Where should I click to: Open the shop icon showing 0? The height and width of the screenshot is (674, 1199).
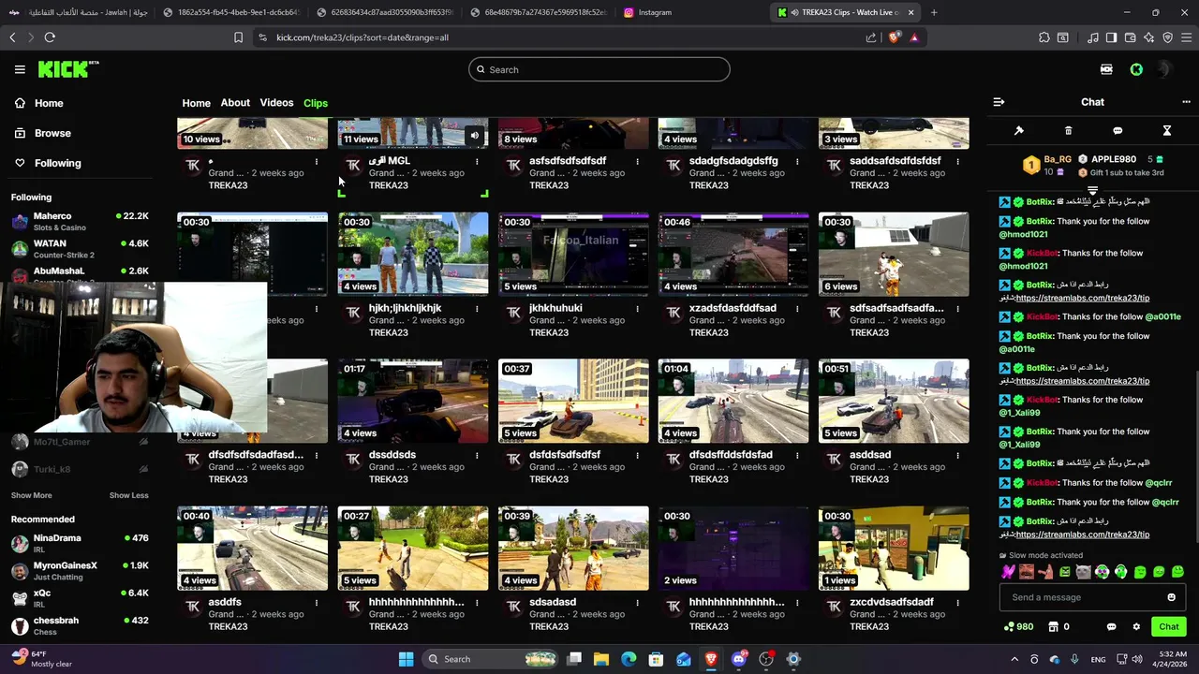(1058, 627)
